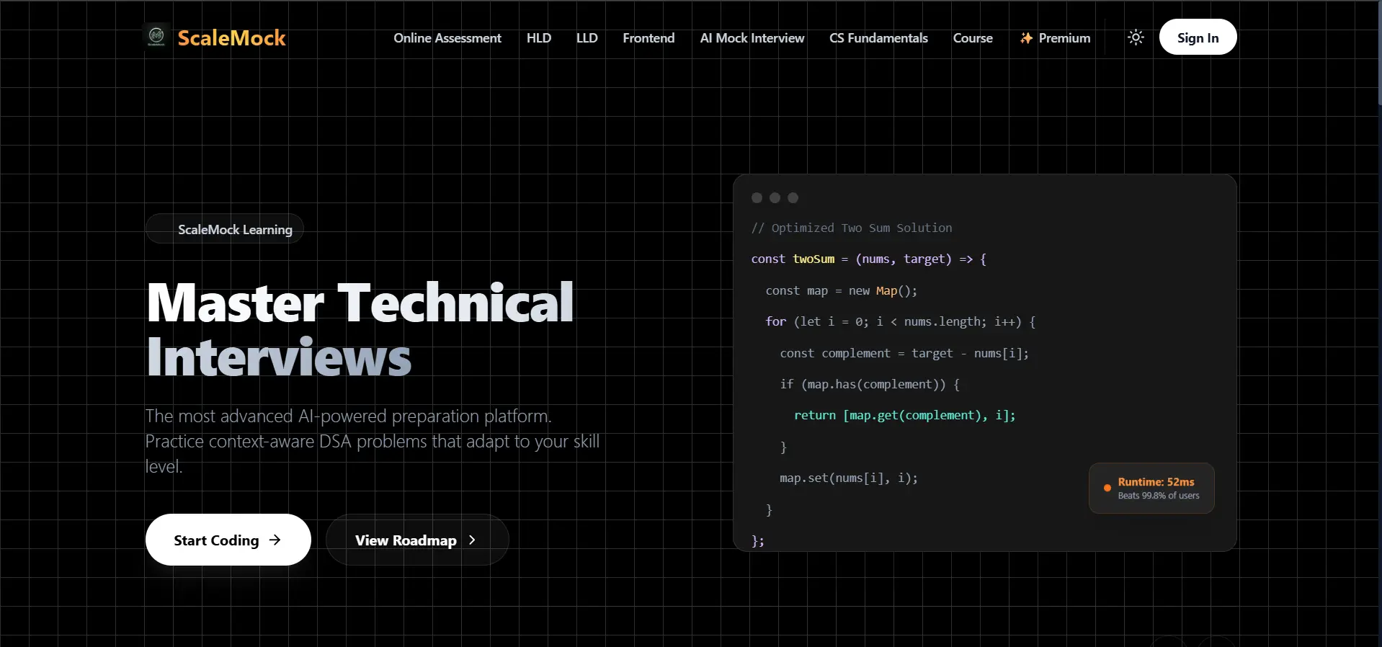Click the ScaleMock brand name text
Image resolution: width=1382 pixels, height=647 pixels.
[231, 38]
